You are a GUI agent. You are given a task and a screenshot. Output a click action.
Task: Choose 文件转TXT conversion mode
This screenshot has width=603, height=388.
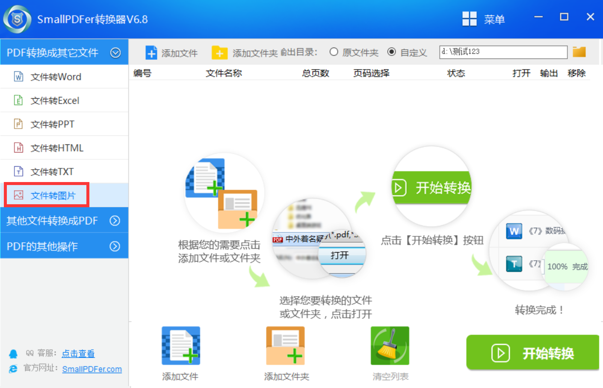tap(64, 172)
